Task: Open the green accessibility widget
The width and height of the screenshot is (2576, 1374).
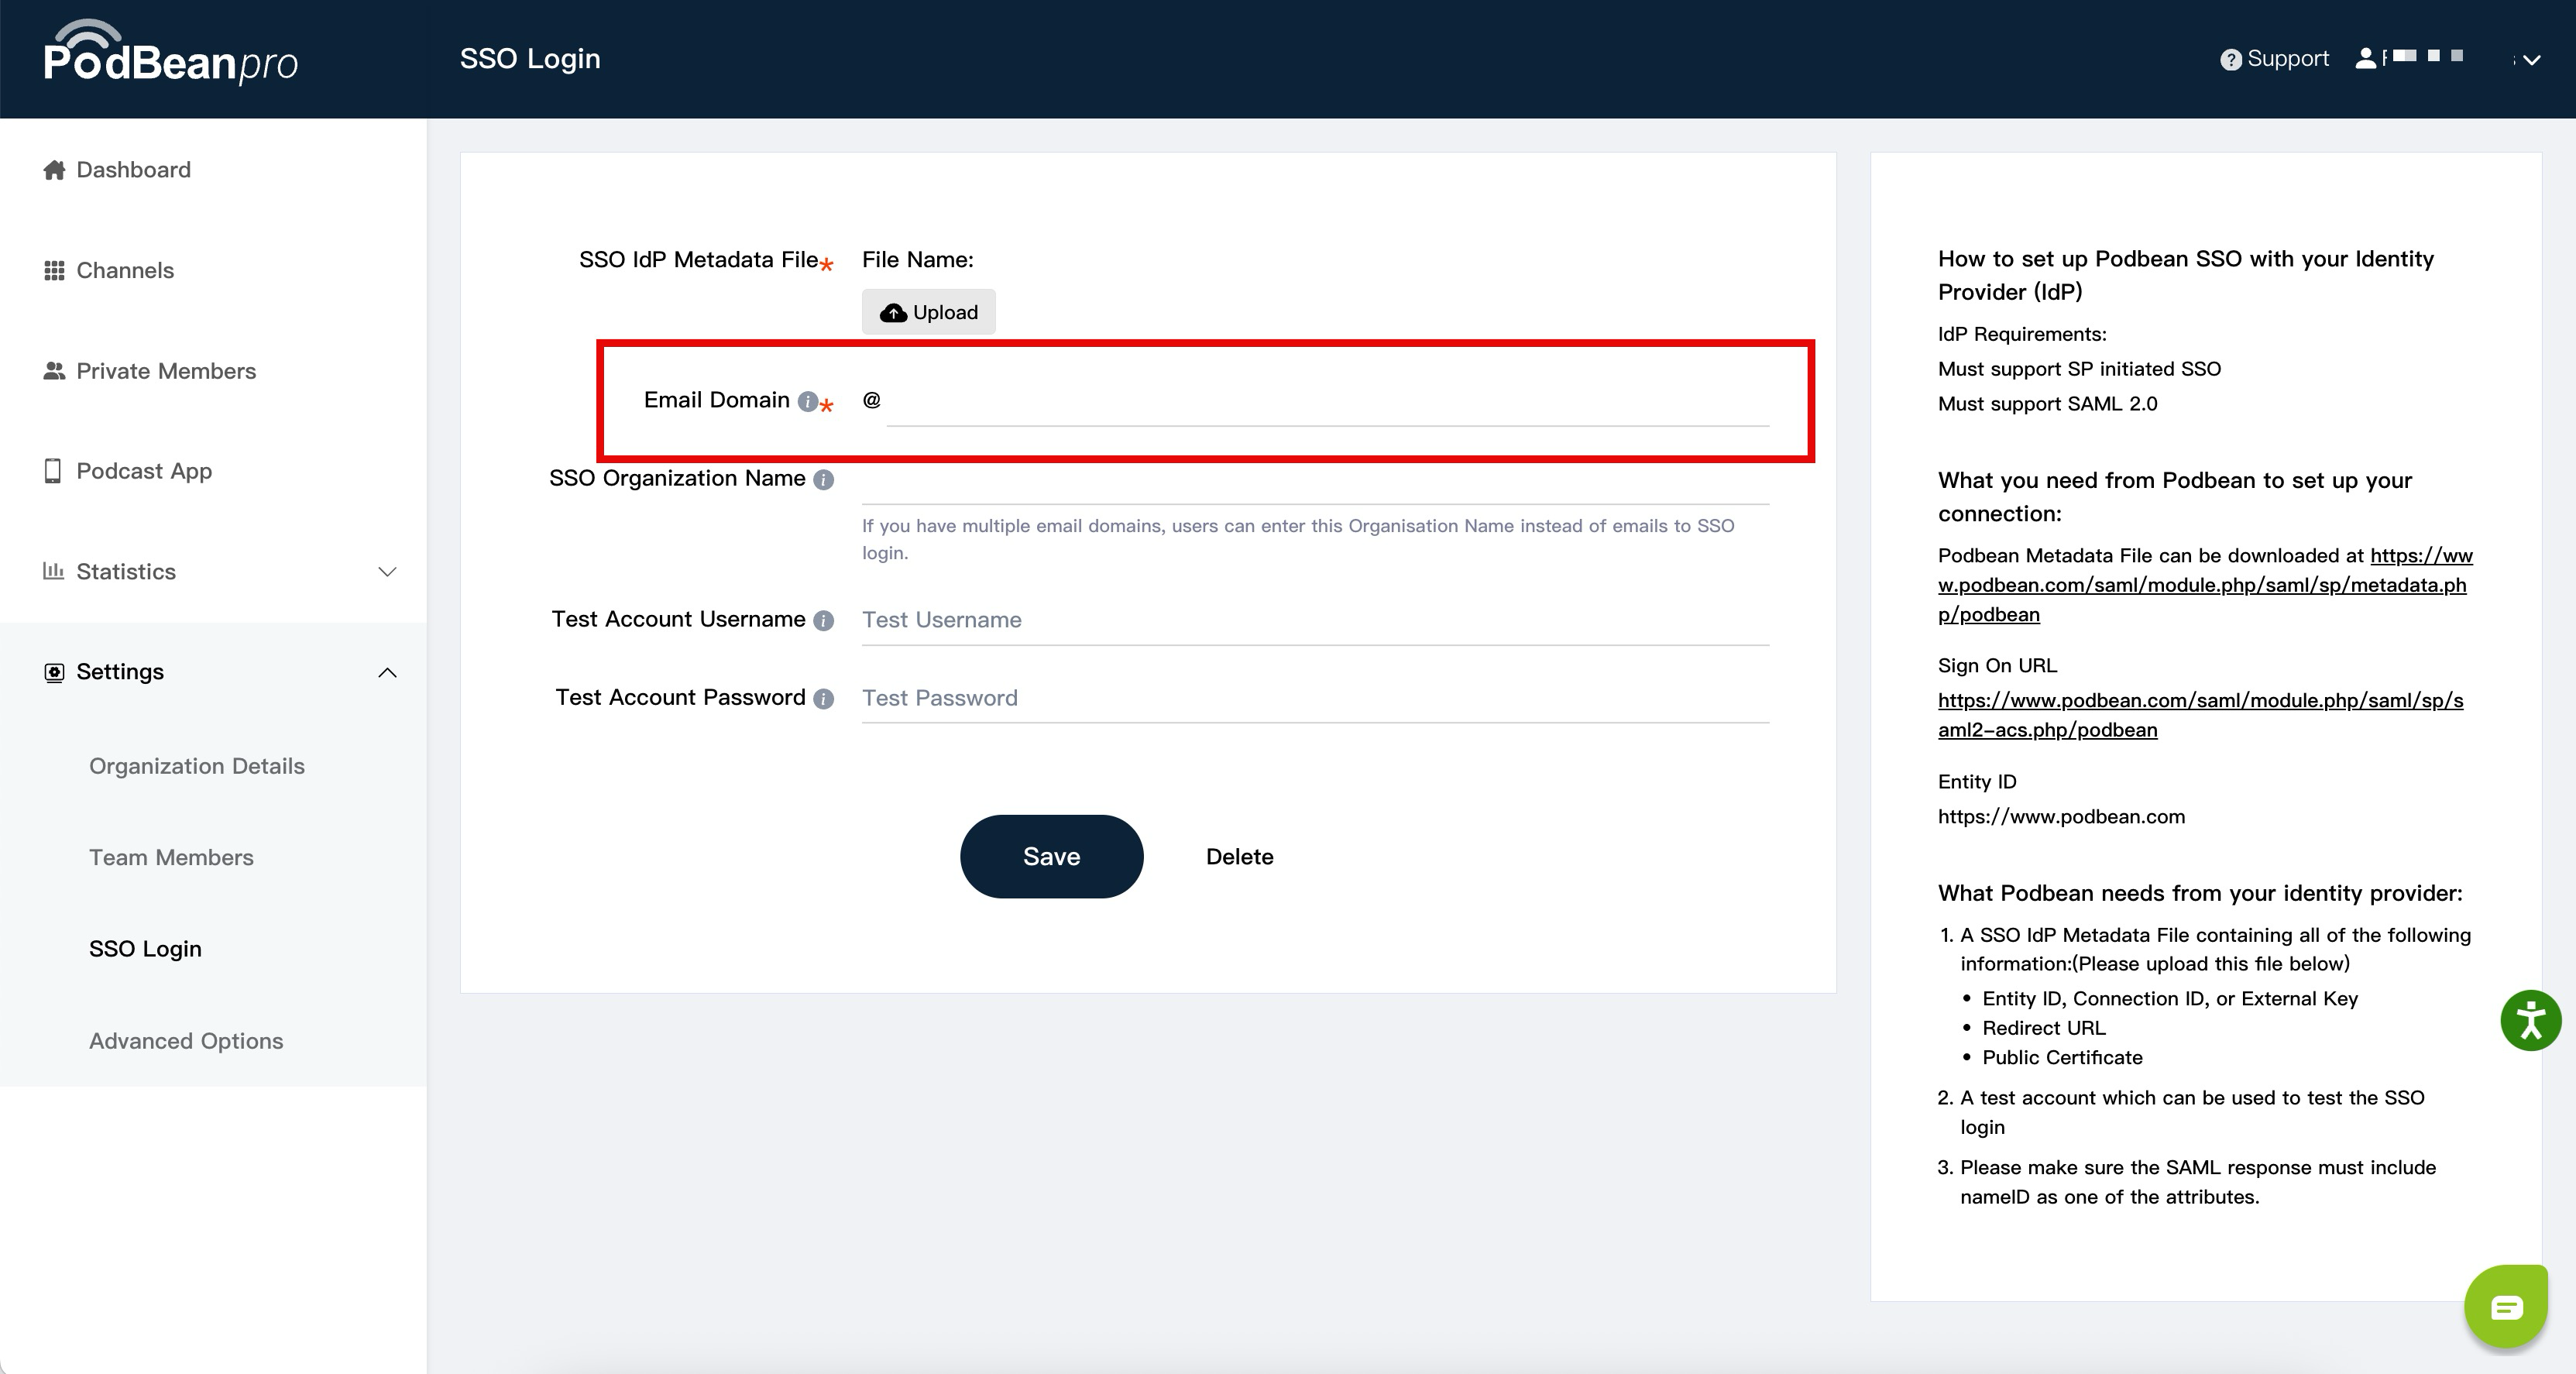Action: click(x=2530, y=1020)
